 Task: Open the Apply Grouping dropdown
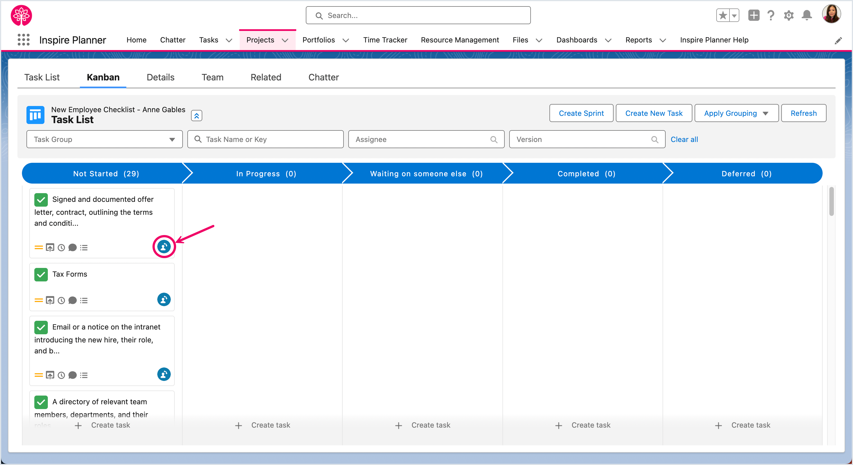737,113
